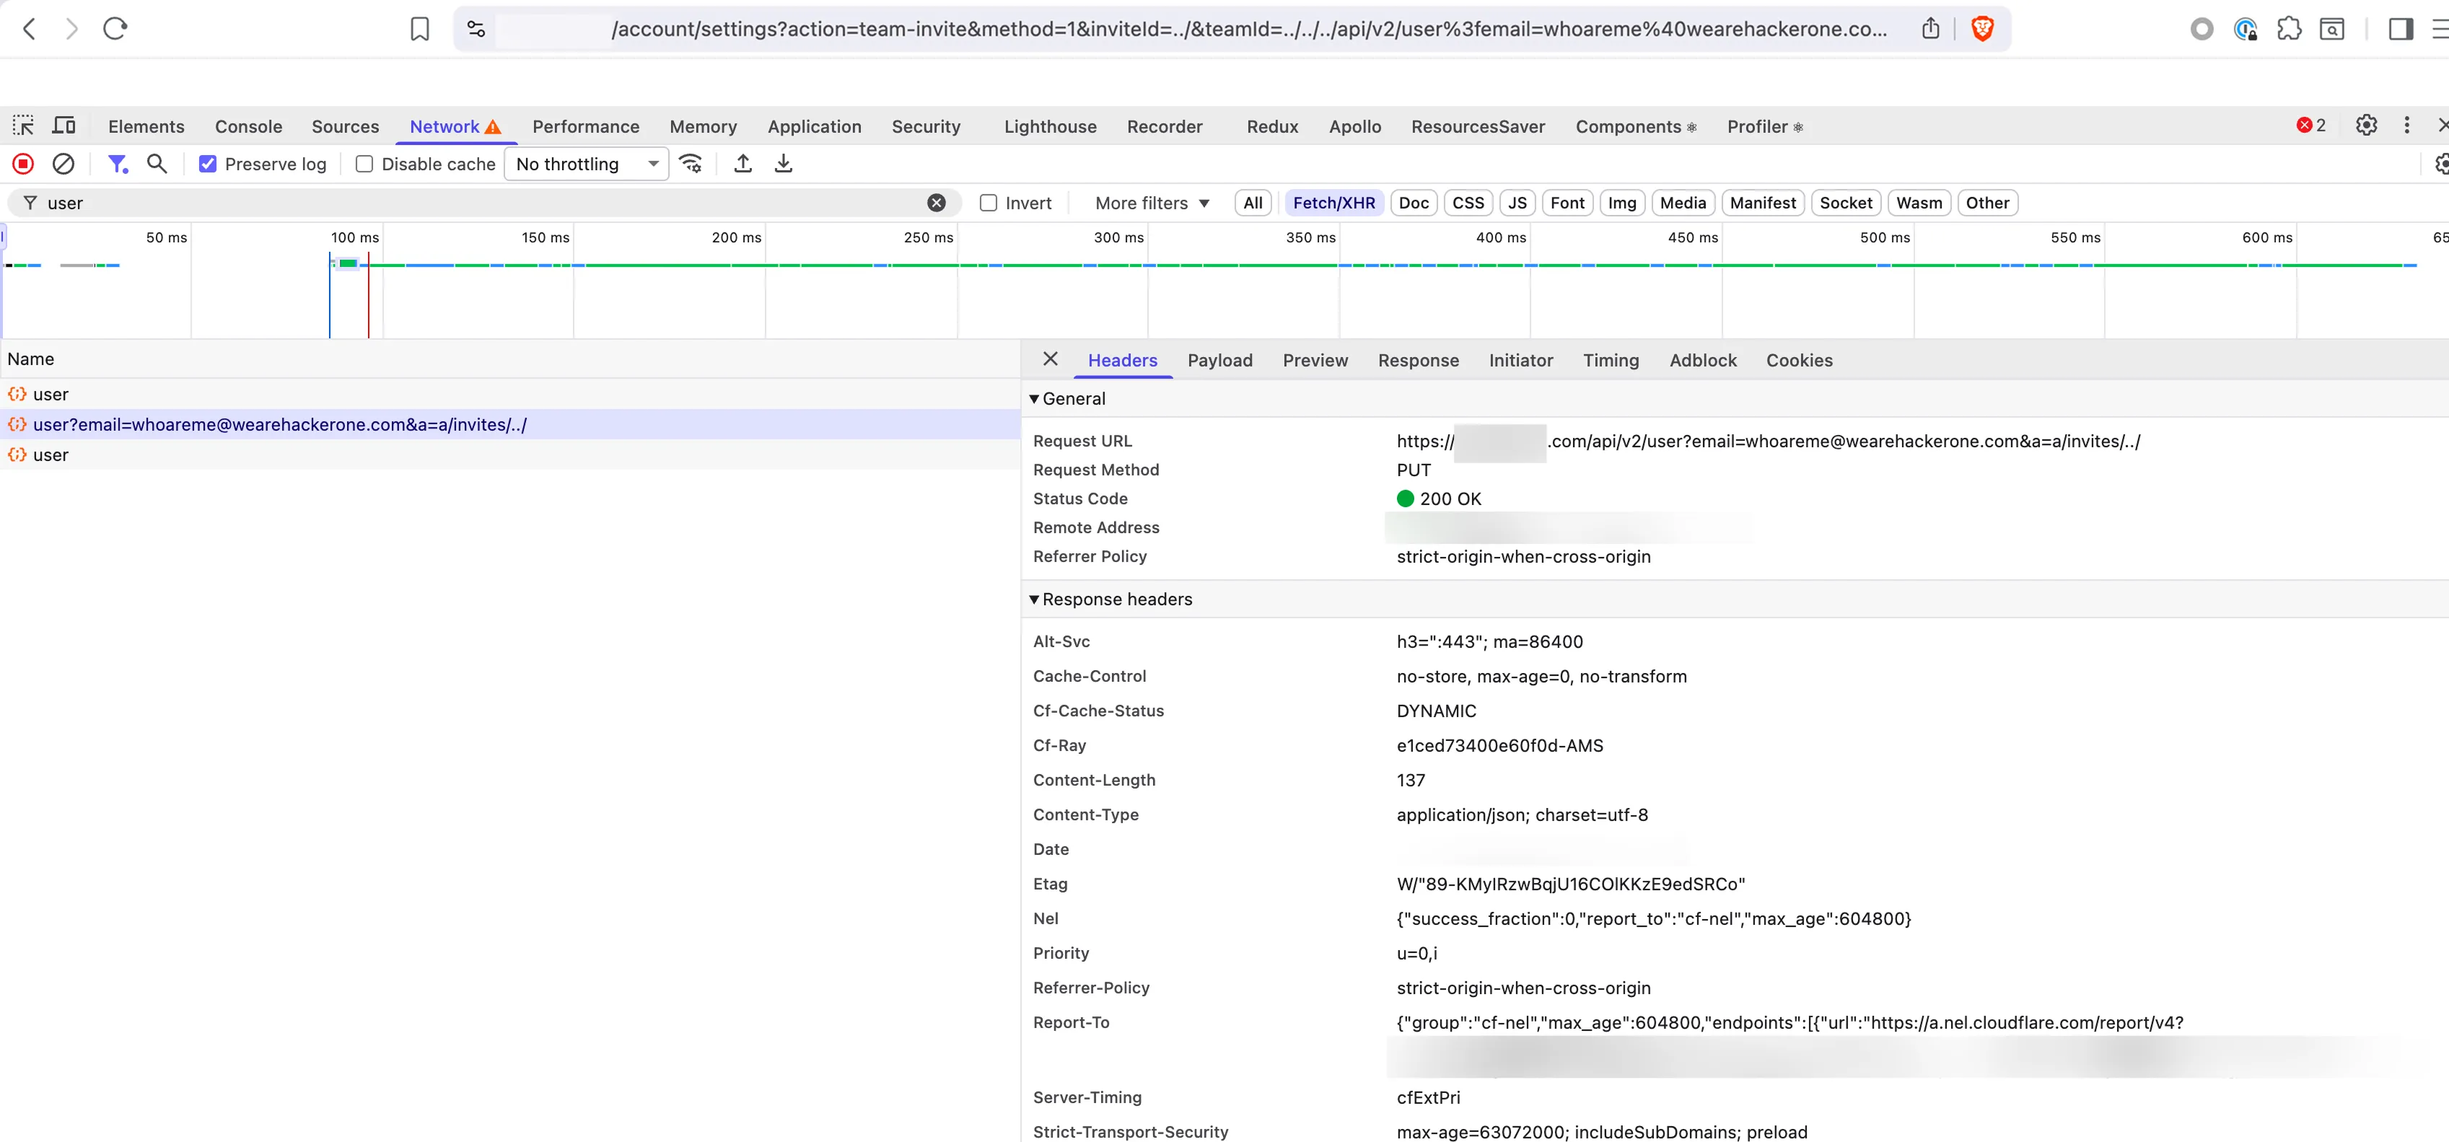Clear the user filter text
The width and height of the screenshot is (2449, 1142).
tap(937, 201)
